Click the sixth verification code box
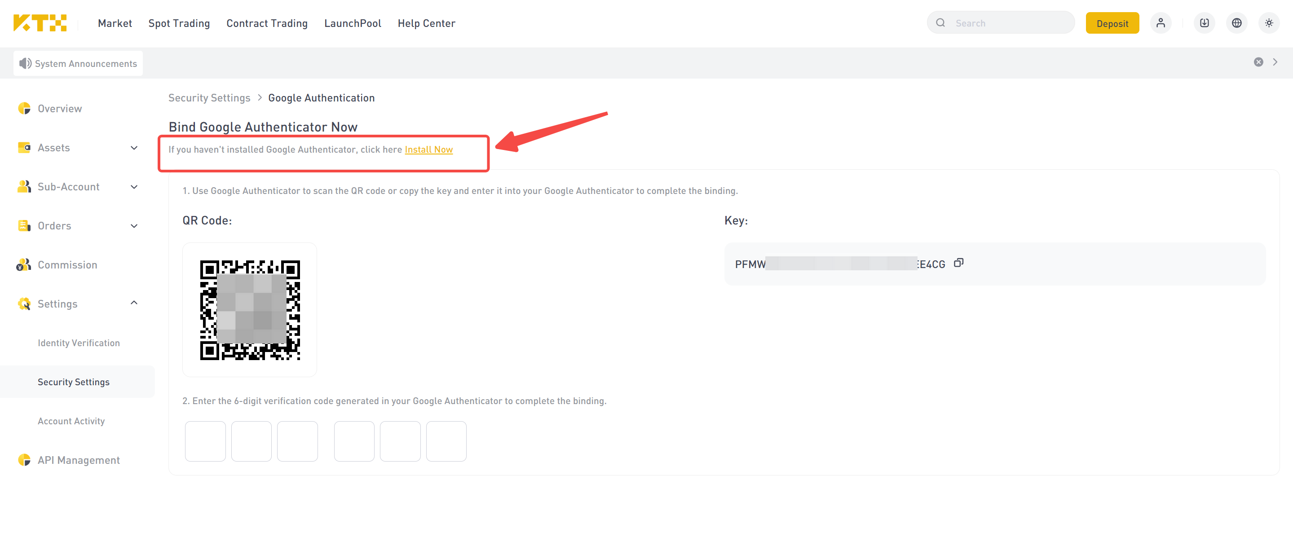Image resolution: width=1293 pixels, height=559 pixels. [447, 441]
